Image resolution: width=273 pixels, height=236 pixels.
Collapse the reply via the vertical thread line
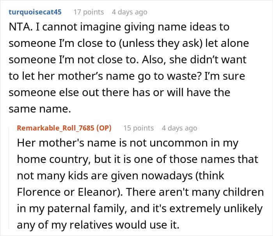pyautogui.click(x=9, y=178)
